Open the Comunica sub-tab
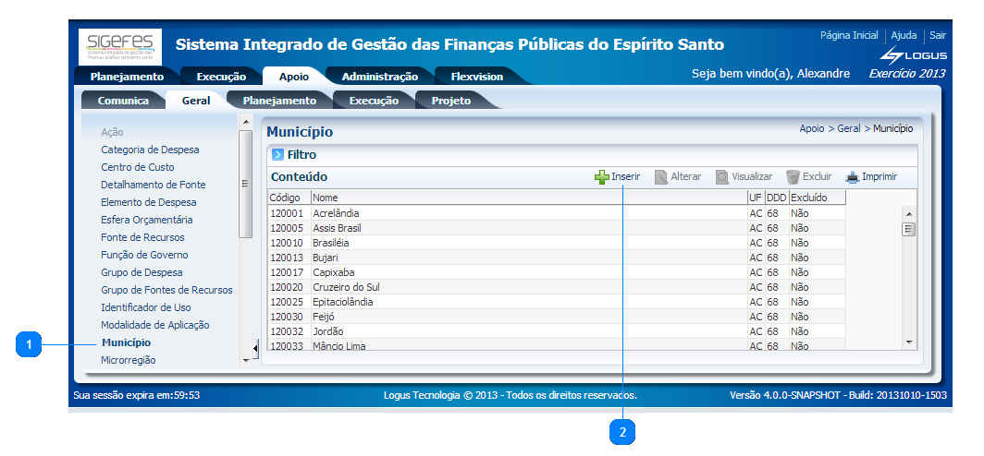The image size is (984, 456). (x=123, y=101)
